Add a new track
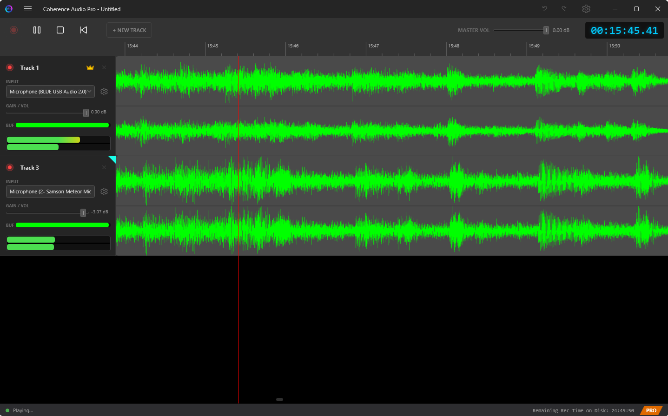This screenshot has height=416, width=668. pyautogui.click(x=129, y=30)
